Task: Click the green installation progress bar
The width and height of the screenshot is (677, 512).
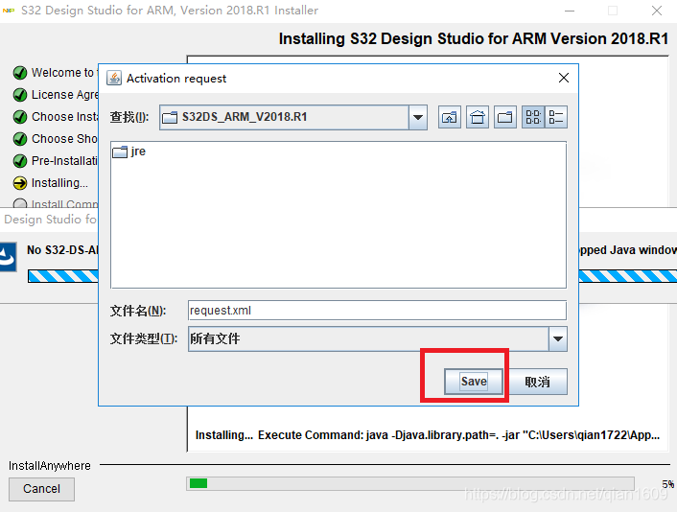Action: point(198,483)
